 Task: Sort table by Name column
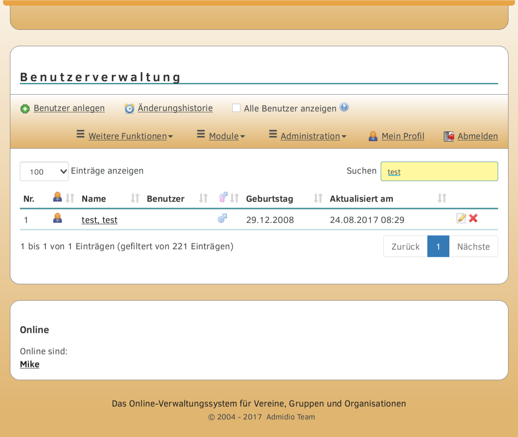click(94, 199)
